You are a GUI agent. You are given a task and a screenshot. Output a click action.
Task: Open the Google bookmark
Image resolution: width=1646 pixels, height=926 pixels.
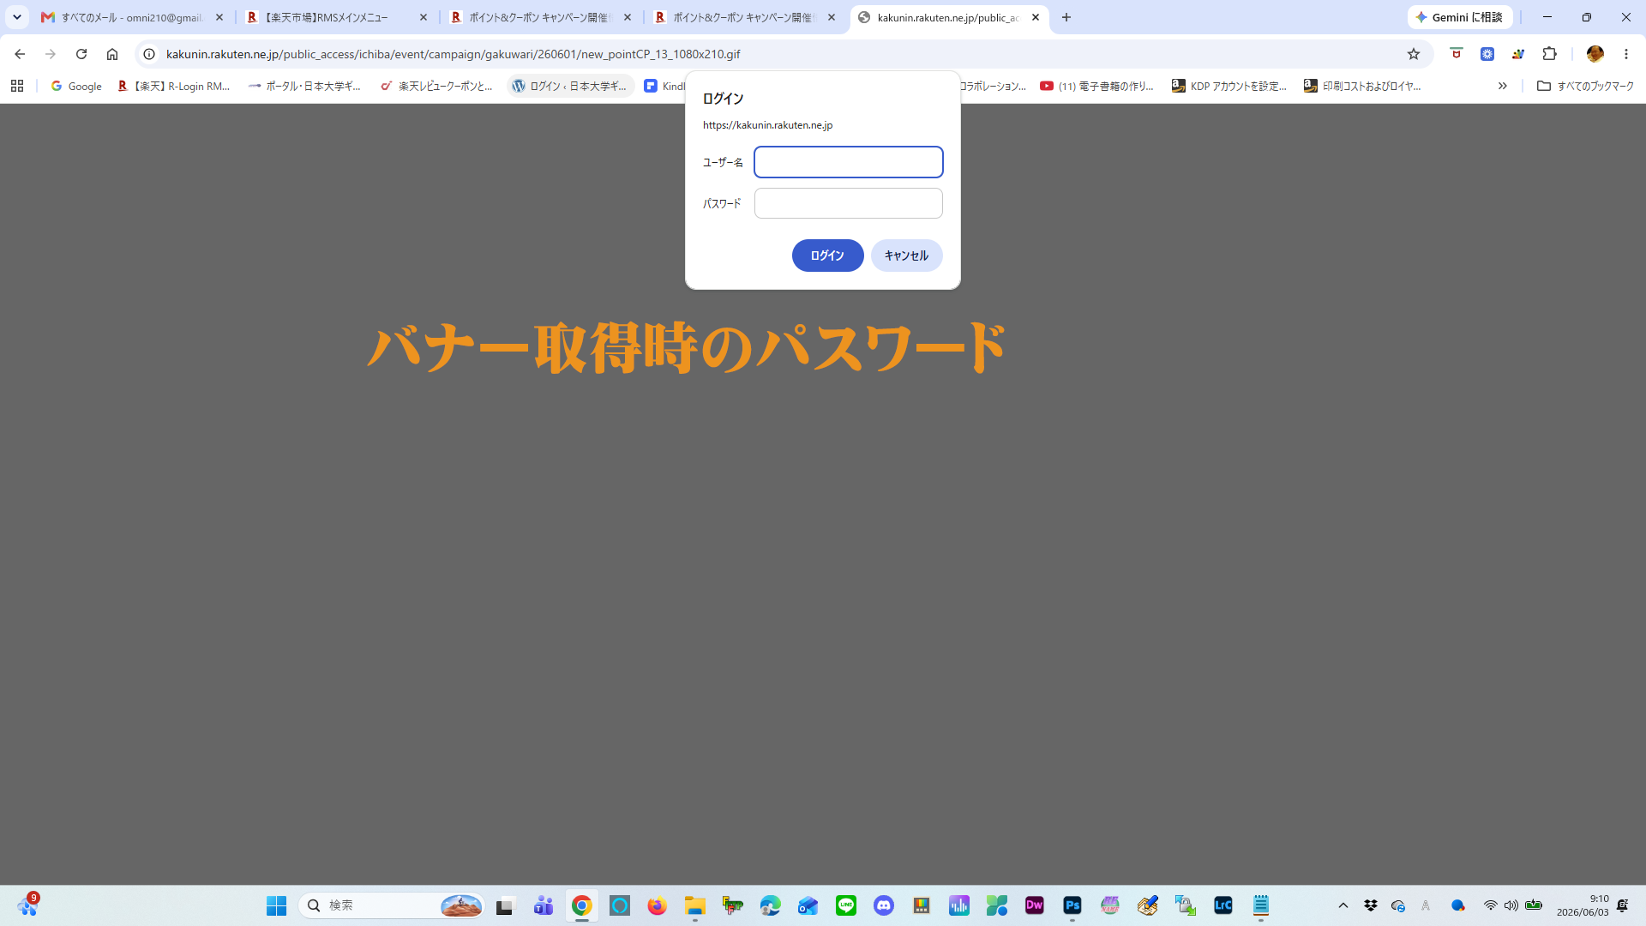76,86
